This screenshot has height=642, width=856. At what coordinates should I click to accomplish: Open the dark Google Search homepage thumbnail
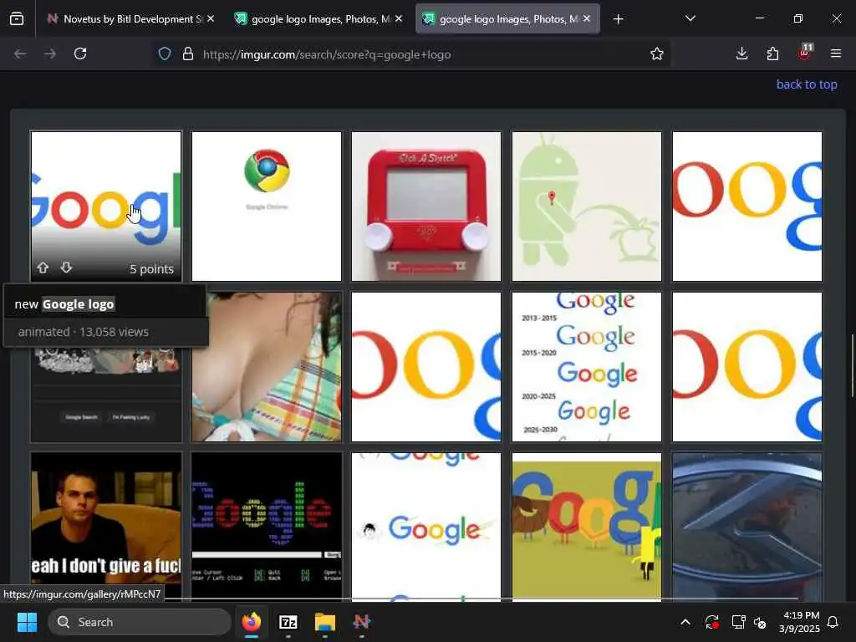(x=106, y=395)
